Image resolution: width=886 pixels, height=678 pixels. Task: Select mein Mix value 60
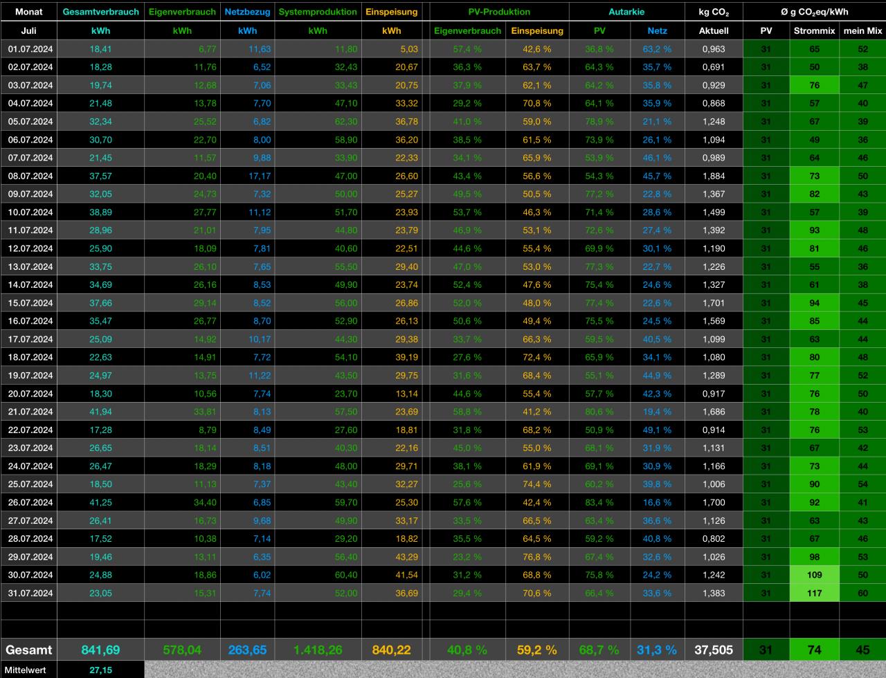(862, 593)
